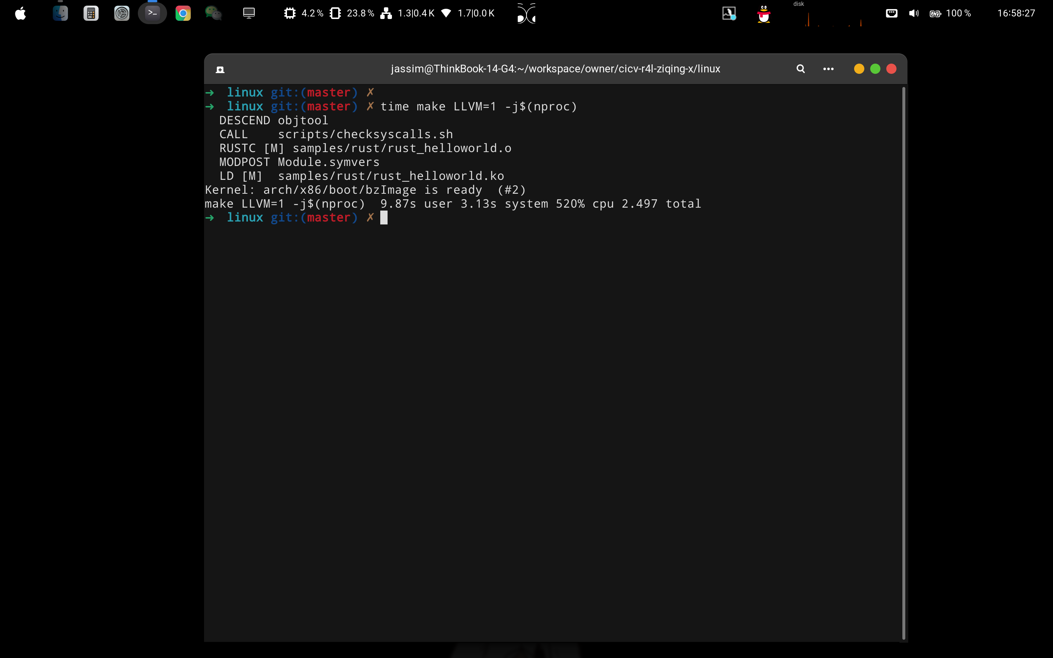
Task: Click the red close circle button
Action: click(x=891, y=69)
